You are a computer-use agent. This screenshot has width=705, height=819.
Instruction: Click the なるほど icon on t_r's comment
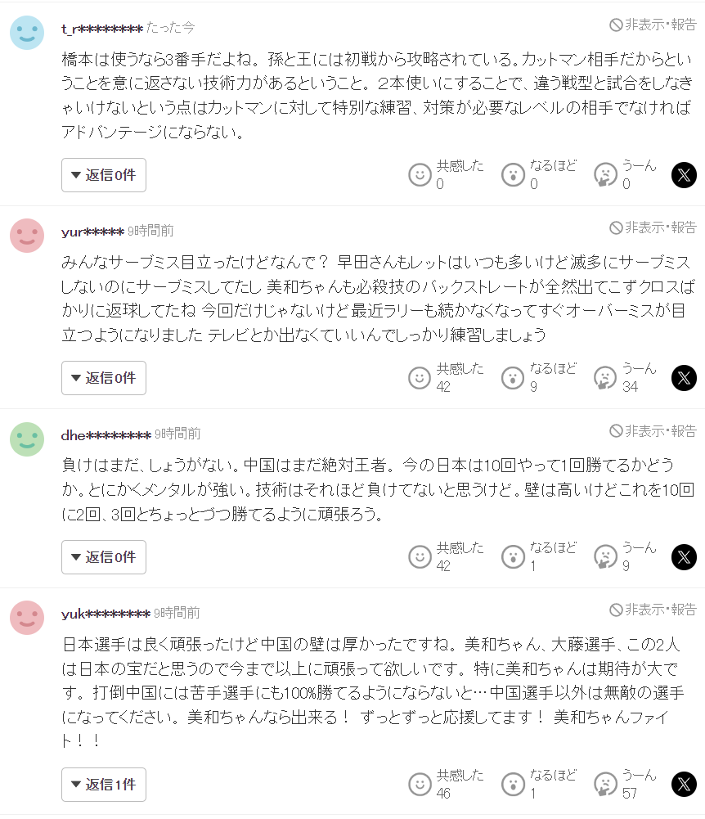click(513, 174)
